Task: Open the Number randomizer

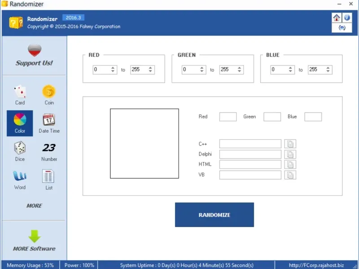Action: tap(49, 152)
